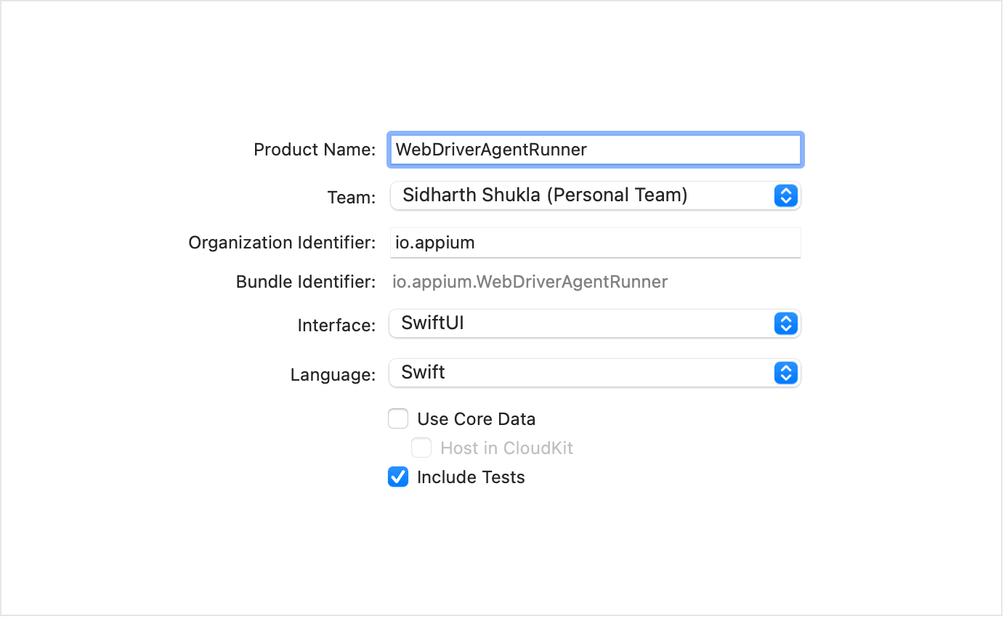
Task: Click the "Include Tests" label text
Action: coord(471,477)
